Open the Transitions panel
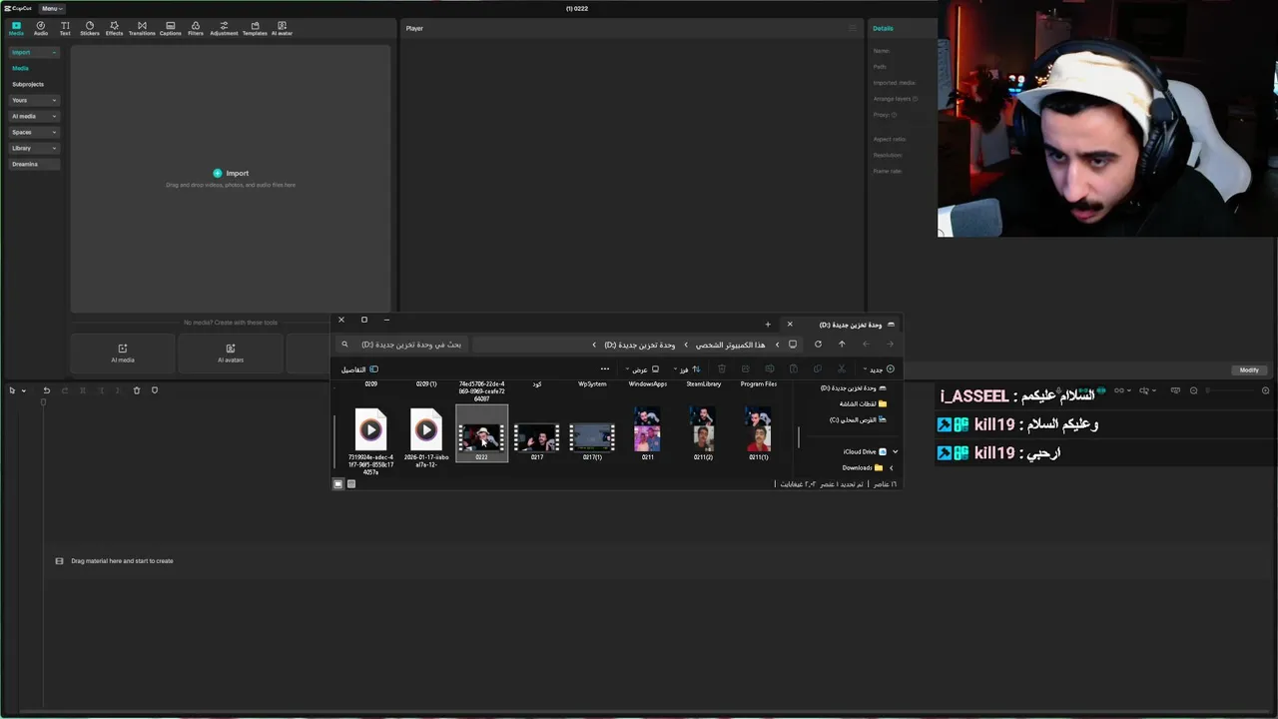This screenshot has height=719, width=1278. pos(142,28)
